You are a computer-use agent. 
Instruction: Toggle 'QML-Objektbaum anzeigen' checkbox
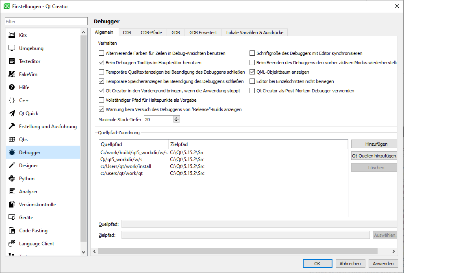click(252, 72)
